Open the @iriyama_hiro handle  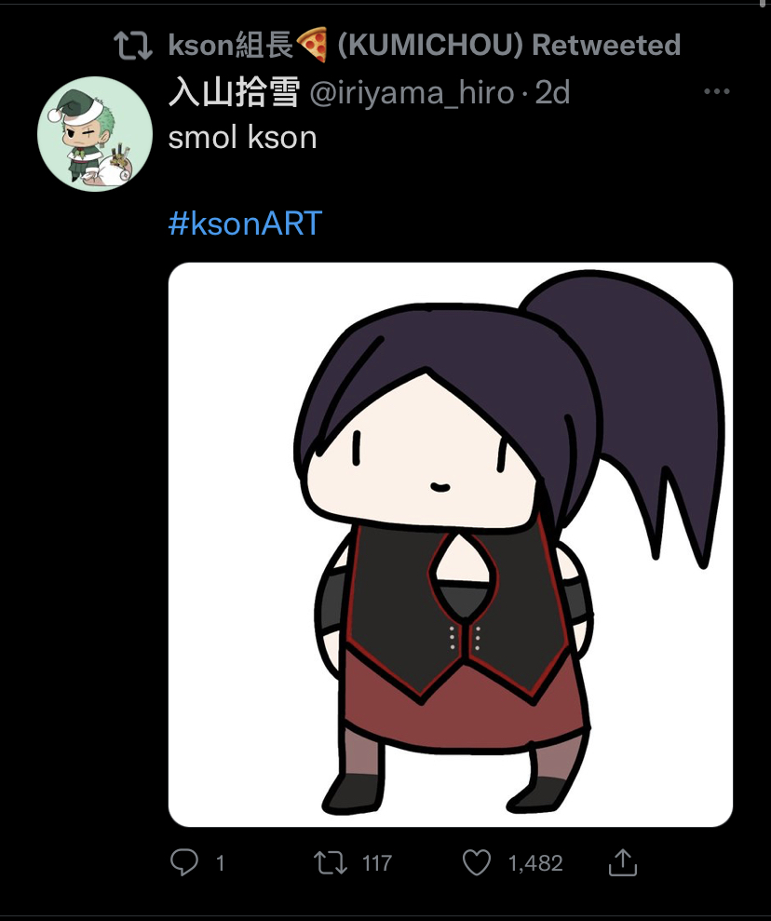412,93
